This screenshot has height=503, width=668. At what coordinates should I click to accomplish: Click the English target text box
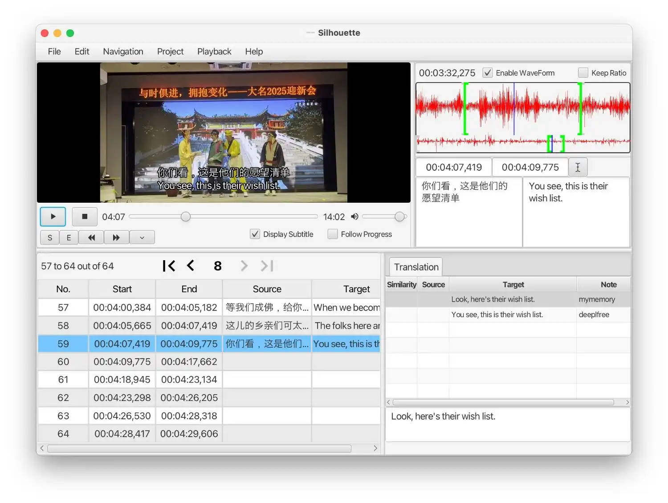click(x=576, y=212)
